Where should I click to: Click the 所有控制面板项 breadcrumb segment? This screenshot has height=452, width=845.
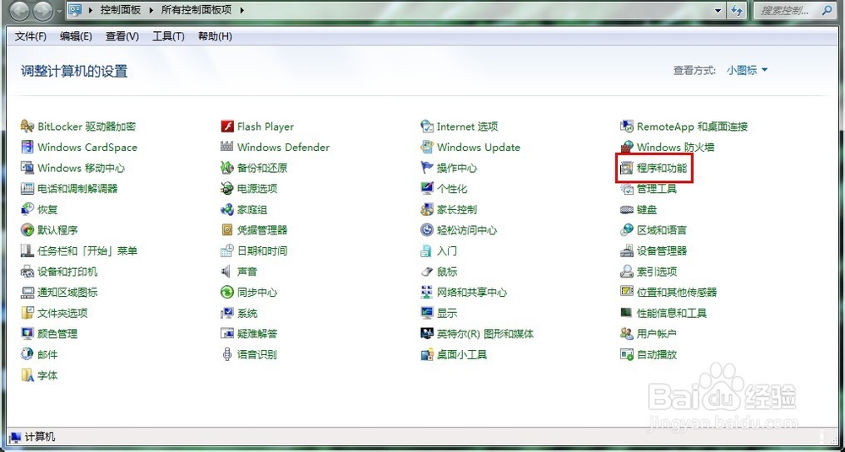tap(198, 10)
